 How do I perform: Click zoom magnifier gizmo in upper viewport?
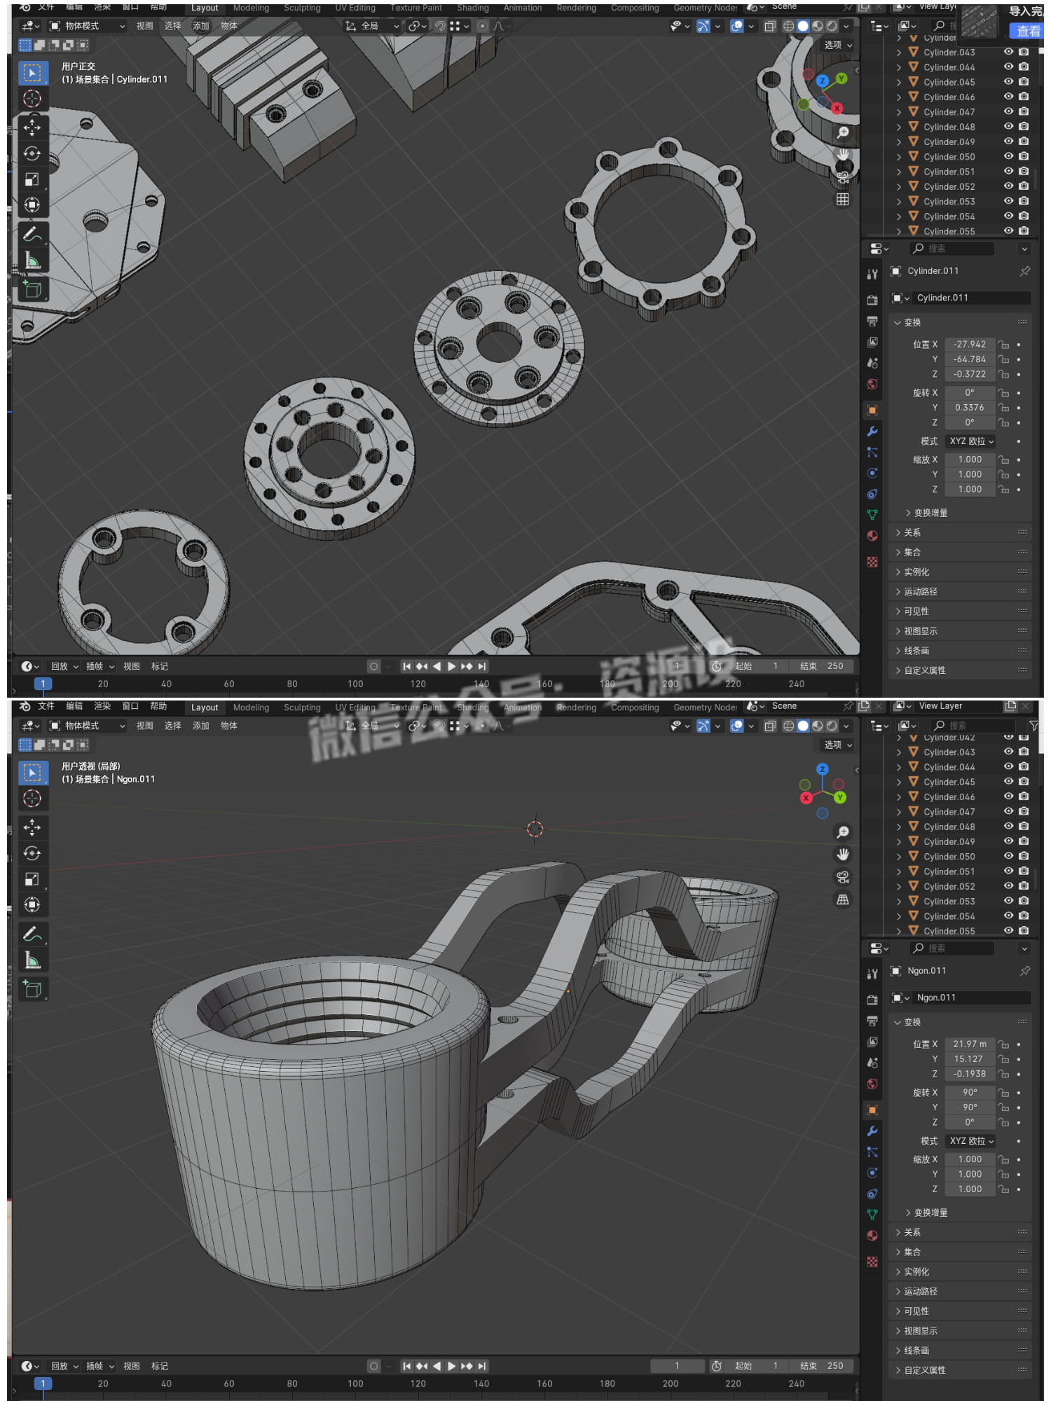pos(843,132)
